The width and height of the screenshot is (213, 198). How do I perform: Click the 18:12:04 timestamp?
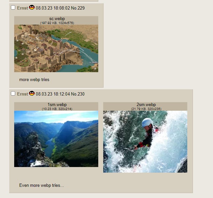pyautogui.click(x=62, y=94)
